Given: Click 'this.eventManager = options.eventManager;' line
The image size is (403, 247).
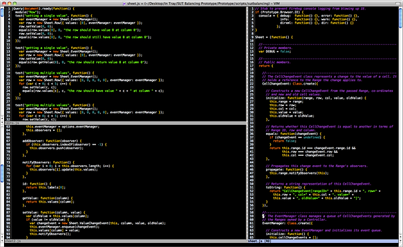Looking at the screenshot, I should coord(62,127).
